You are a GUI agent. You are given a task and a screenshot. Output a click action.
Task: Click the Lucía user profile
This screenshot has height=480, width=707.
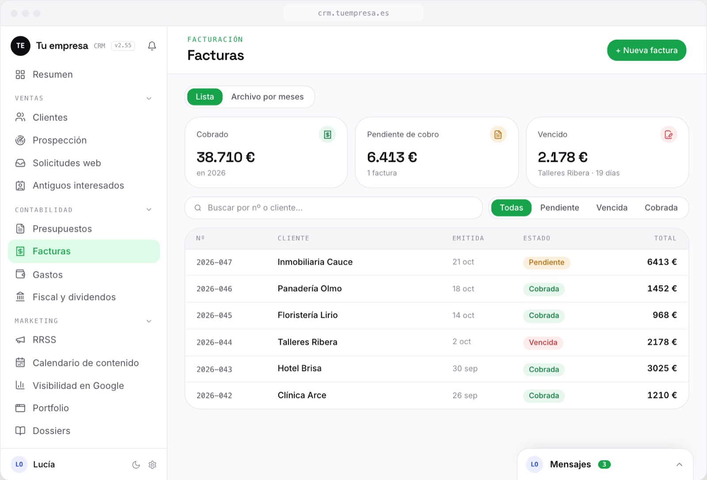[33, 465]
